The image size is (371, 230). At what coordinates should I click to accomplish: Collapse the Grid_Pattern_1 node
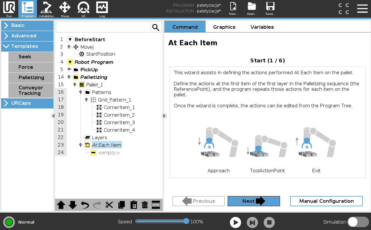click(86, 100)
